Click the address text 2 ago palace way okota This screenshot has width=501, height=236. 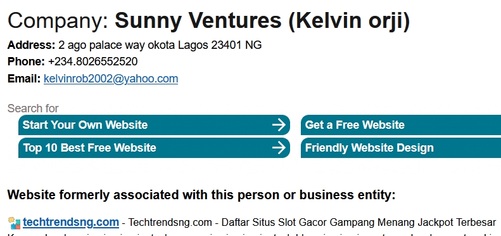117,46
